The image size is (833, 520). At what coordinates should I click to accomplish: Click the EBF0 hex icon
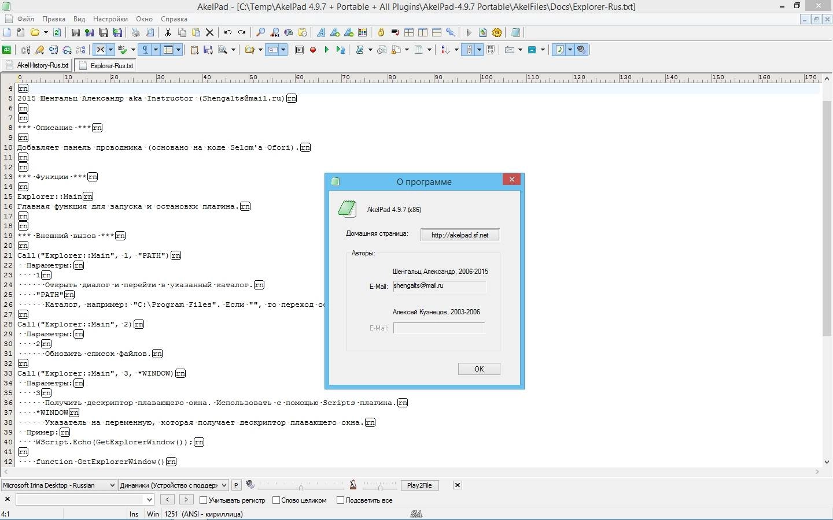coord(491,50)
